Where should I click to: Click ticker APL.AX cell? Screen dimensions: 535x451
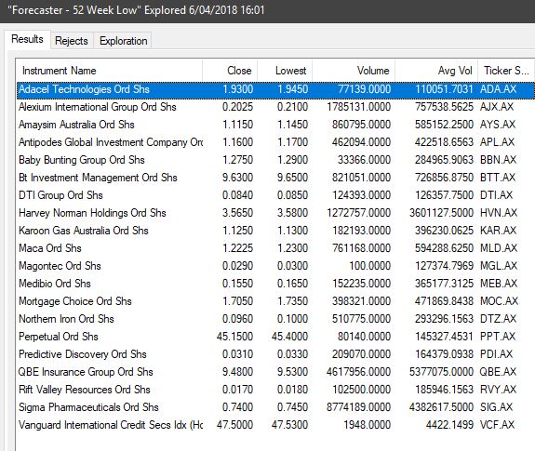coord(497,142)
